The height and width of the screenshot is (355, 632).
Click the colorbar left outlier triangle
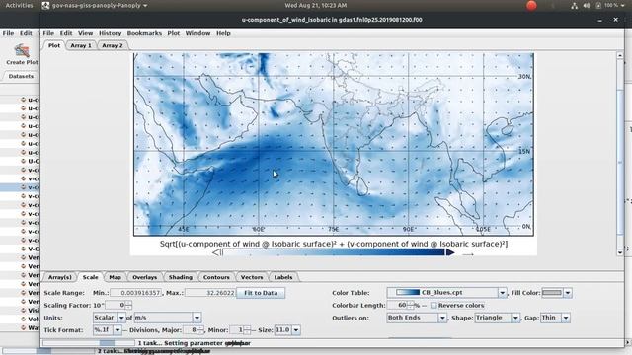click(x=216, y=252)
